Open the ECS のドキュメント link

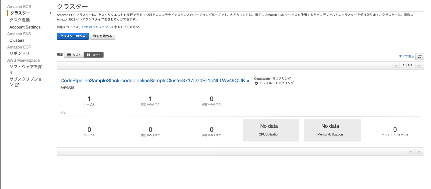point(96,27)
